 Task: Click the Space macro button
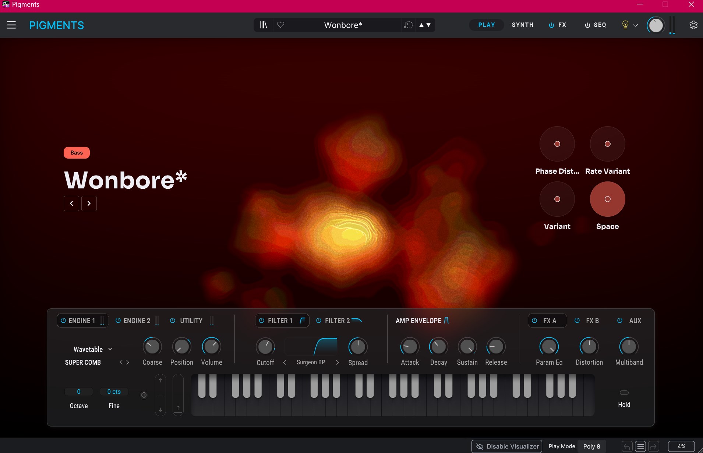point(607,199)
